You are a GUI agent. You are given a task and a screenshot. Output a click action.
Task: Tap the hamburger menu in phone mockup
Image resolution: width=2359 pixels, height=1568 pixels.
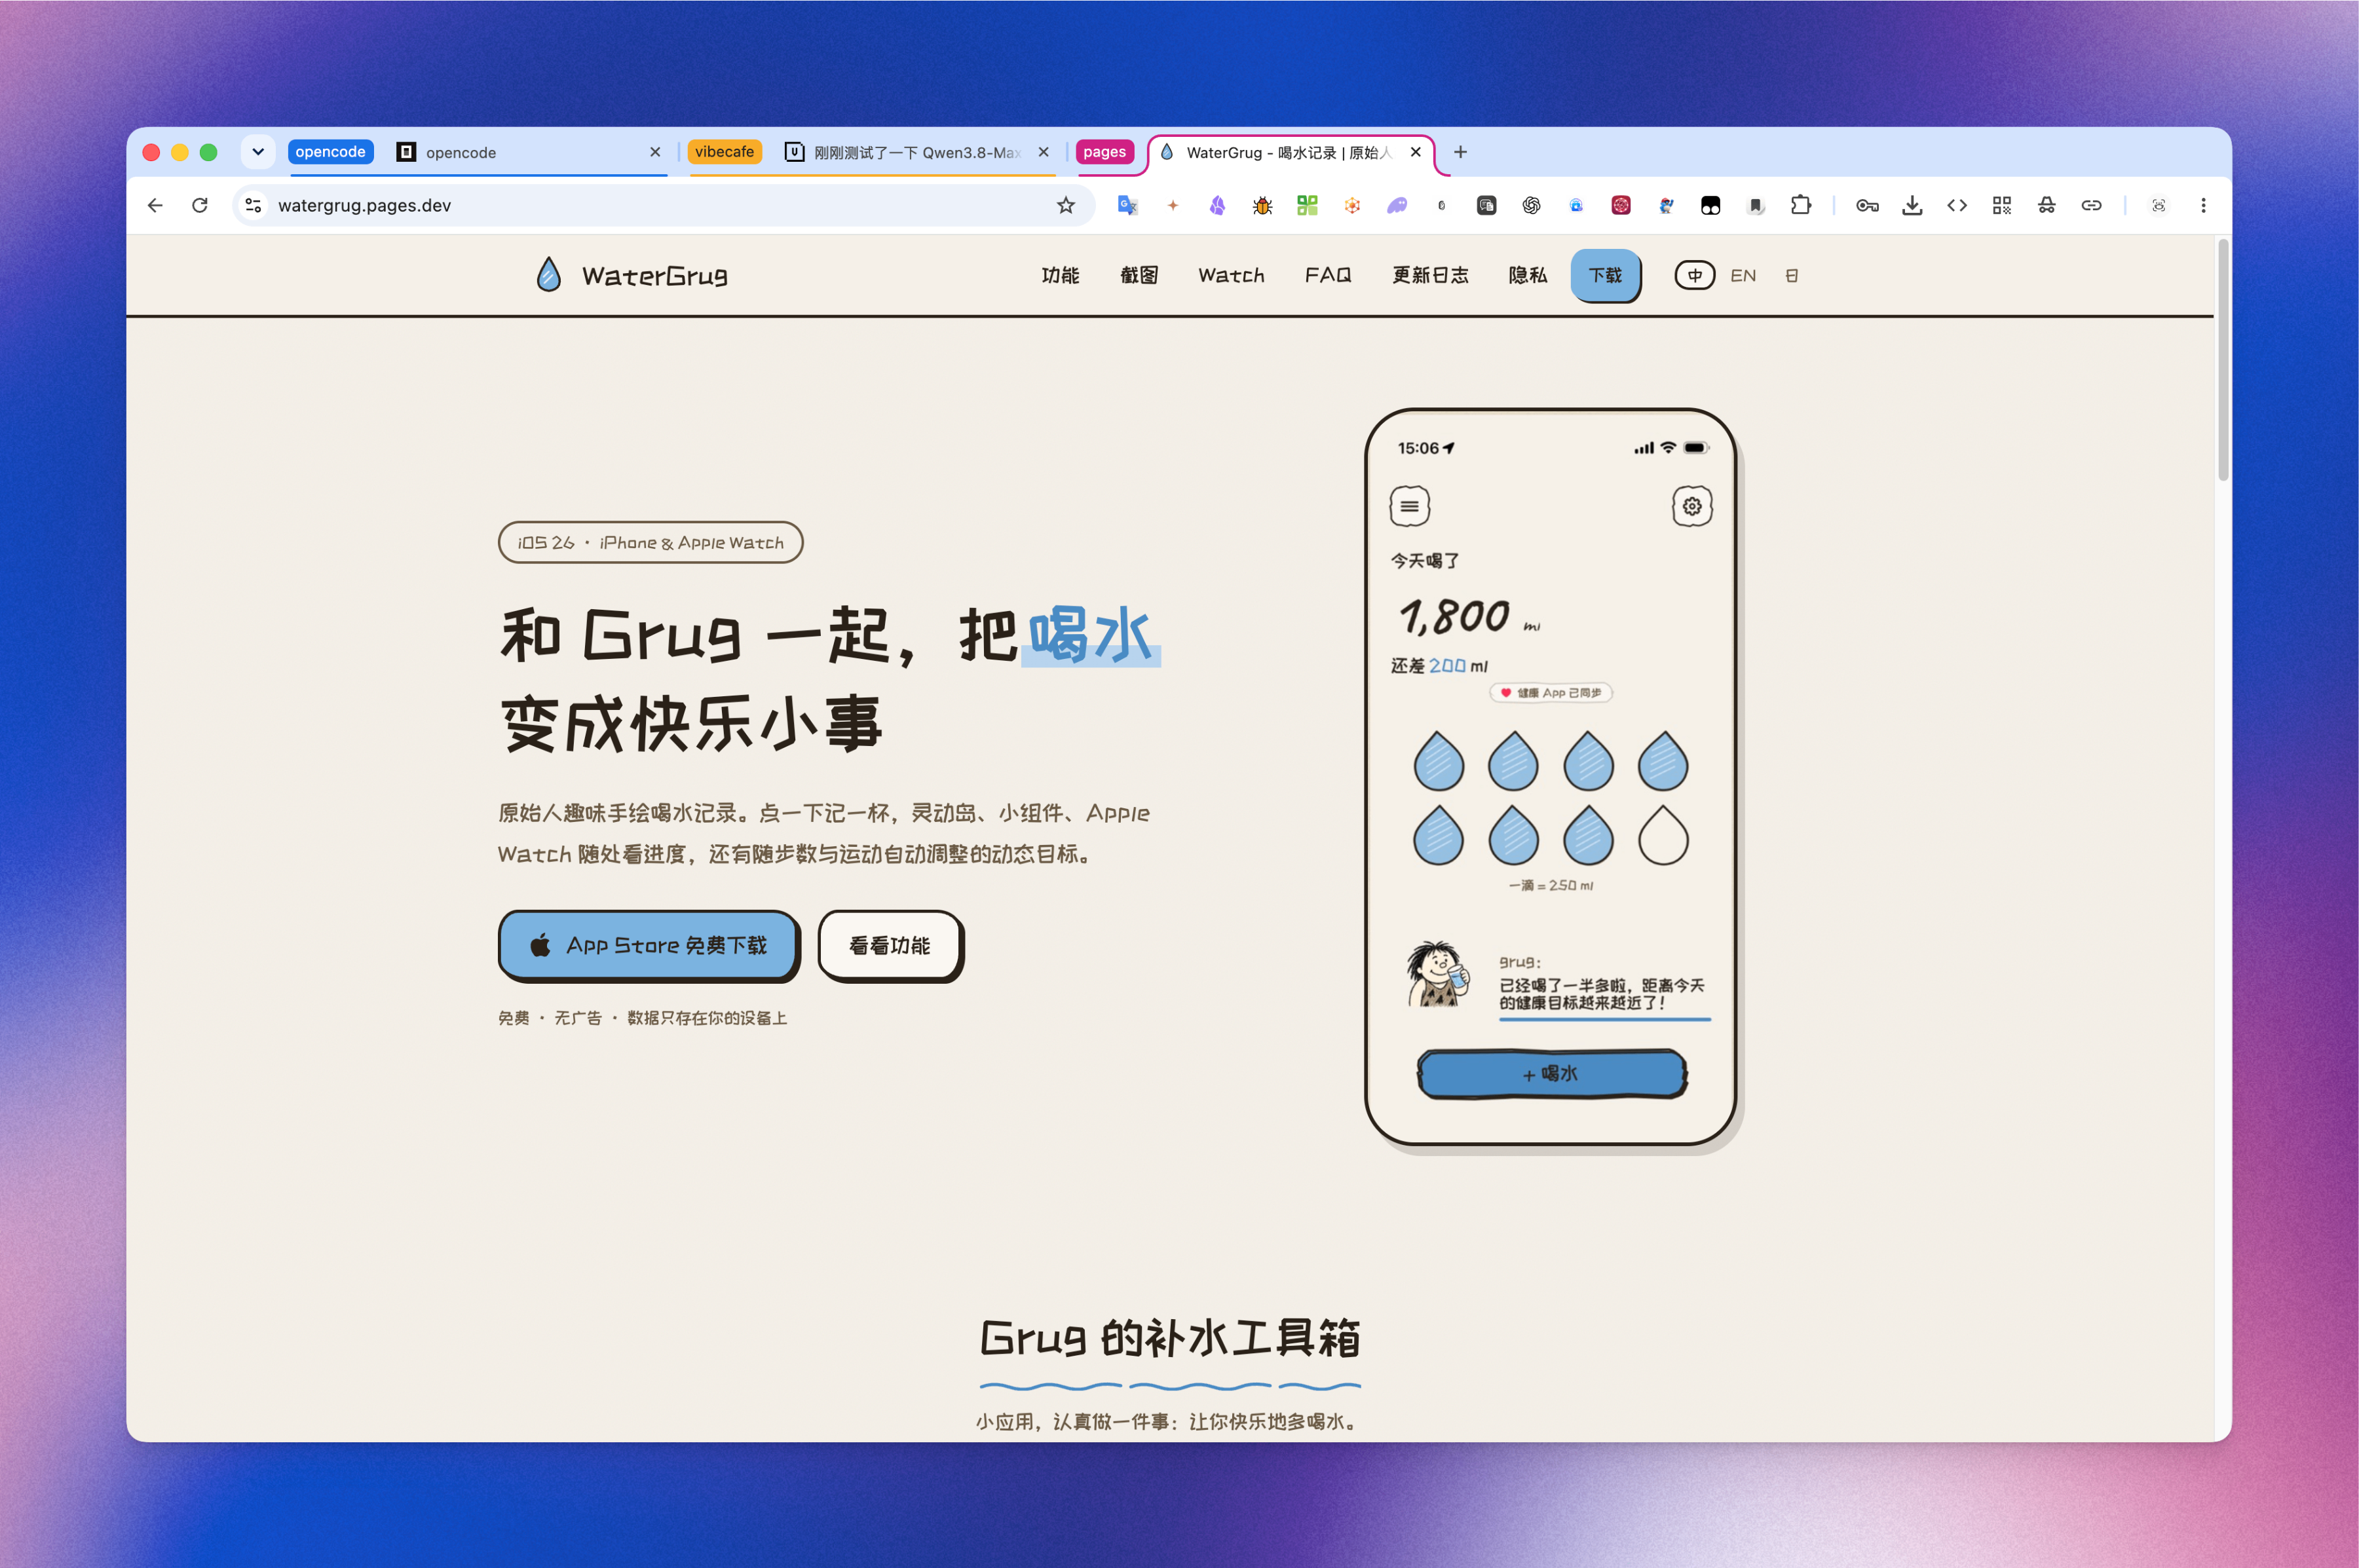(x=1409, y=506)
